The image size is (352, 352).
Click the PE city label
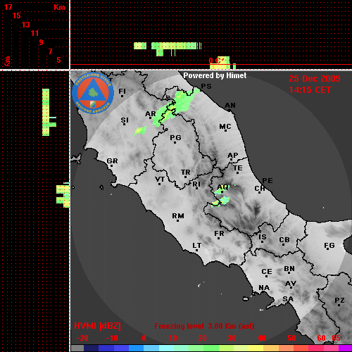click(268, 181)
